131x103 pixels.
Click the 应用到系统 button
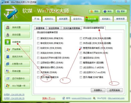[x=114, y=90]
